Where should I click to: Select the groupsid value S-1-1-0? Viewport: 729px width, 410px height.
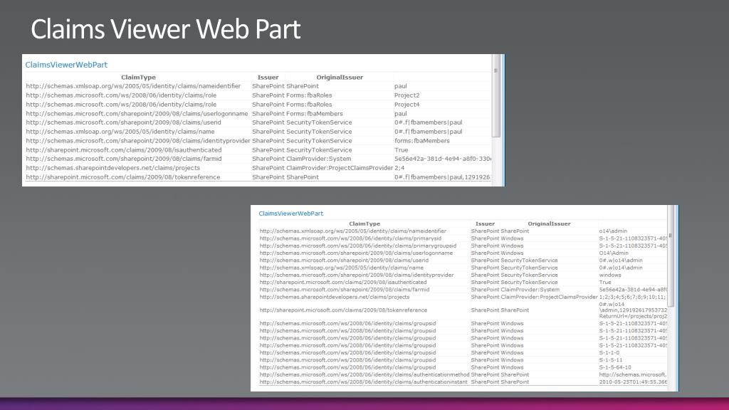tap(609, 352)
